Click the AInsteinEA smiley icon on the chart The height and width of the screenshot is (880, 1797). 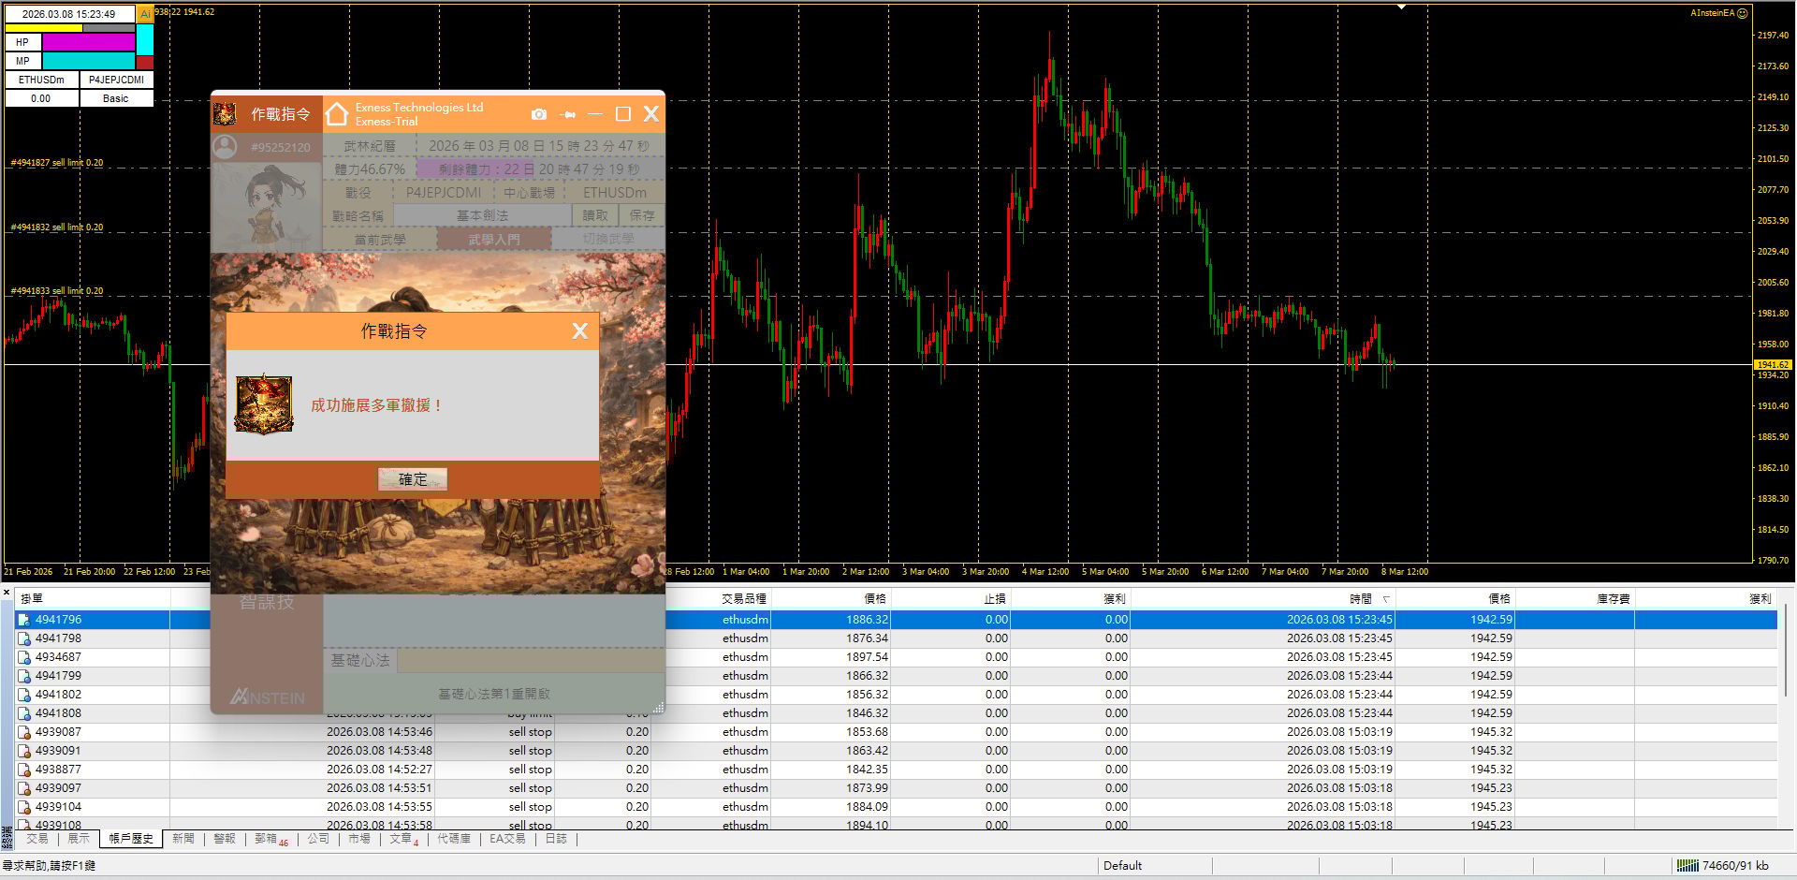1742,13
